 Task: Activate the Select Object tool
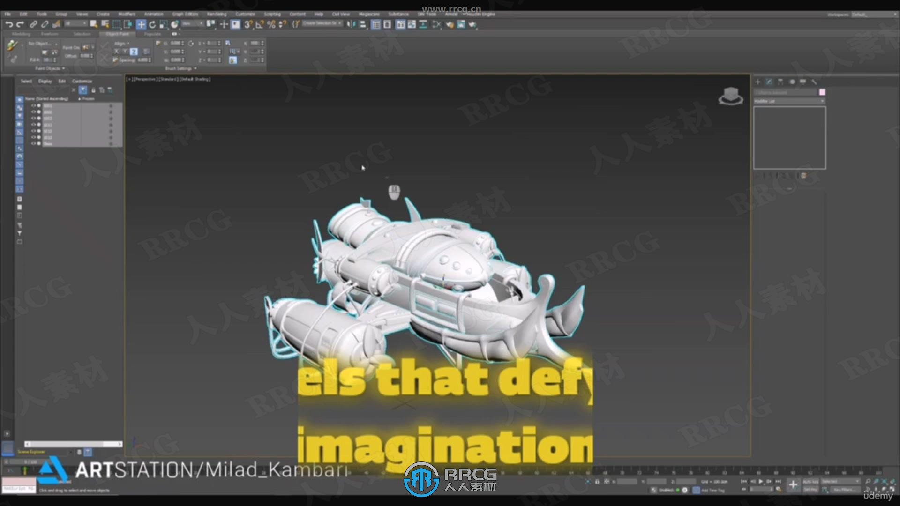pyautogui.click(x=94, y=24)
